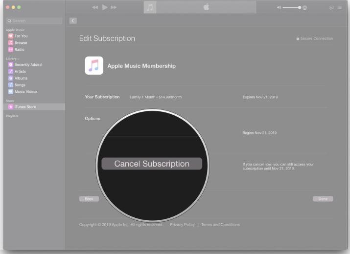The height and width of the screenshot is (254, 350).
Task: Click the Browse music note icon
Action: point(11,42)
